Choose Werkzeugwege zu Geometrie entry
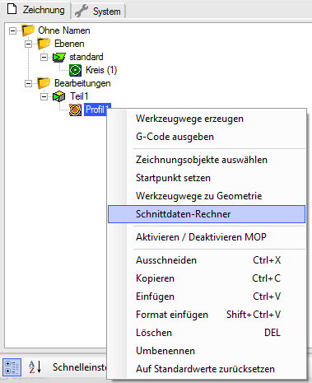312x383 pixels. [207, 196]
